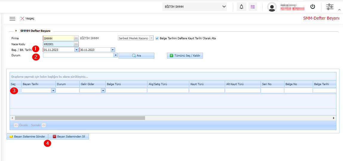Go to Önceki page

(21, 125)
